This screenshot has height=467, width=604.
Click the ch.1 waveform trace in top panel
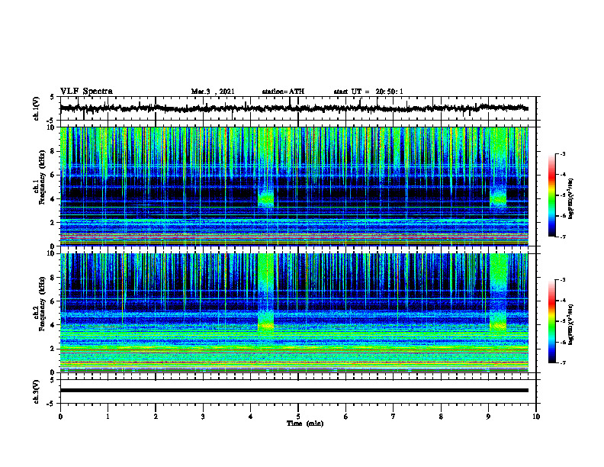click(294, 108)
